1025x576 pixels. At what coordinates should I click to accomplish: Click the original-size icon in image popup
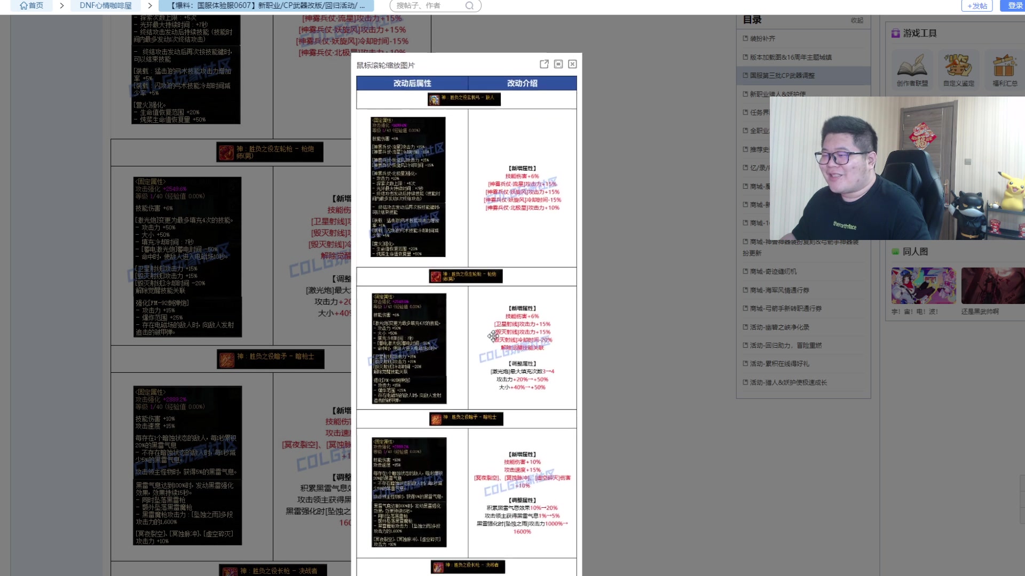558,64
